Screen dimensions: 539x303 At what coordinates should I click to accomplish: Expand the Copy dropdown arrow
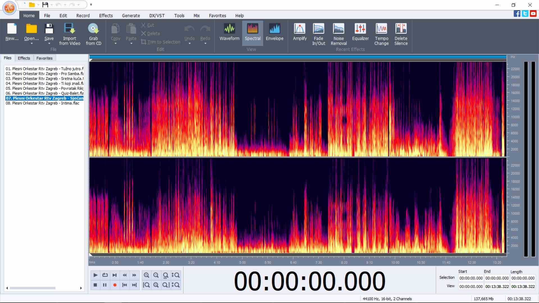115,44
